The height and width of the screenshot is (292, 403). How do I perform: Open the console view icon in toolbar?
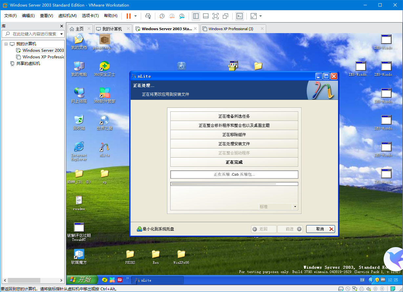[240, 16]
